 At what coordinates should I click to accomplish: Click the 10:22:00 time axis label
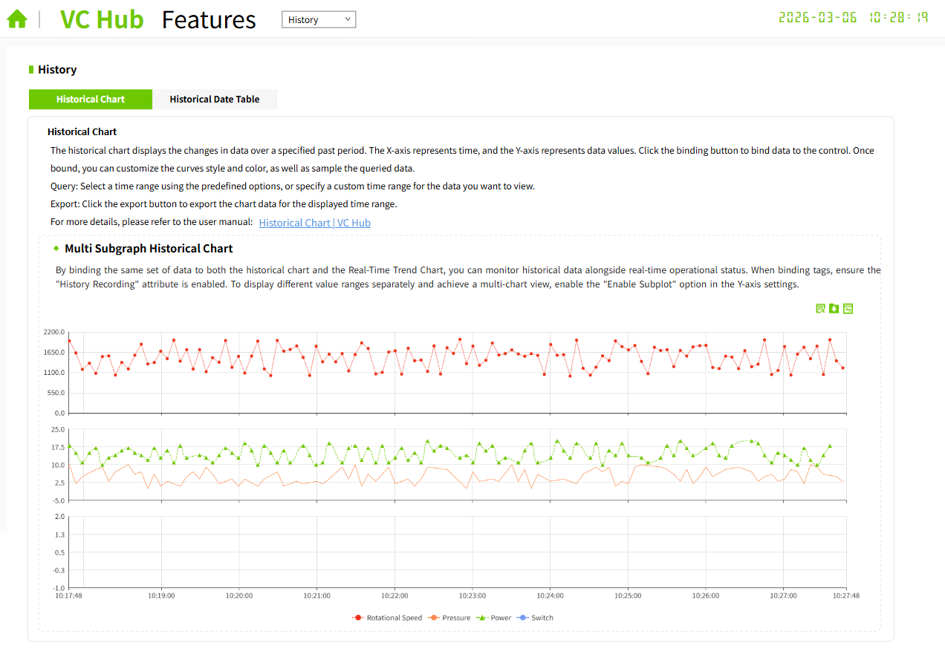(394, 596)
